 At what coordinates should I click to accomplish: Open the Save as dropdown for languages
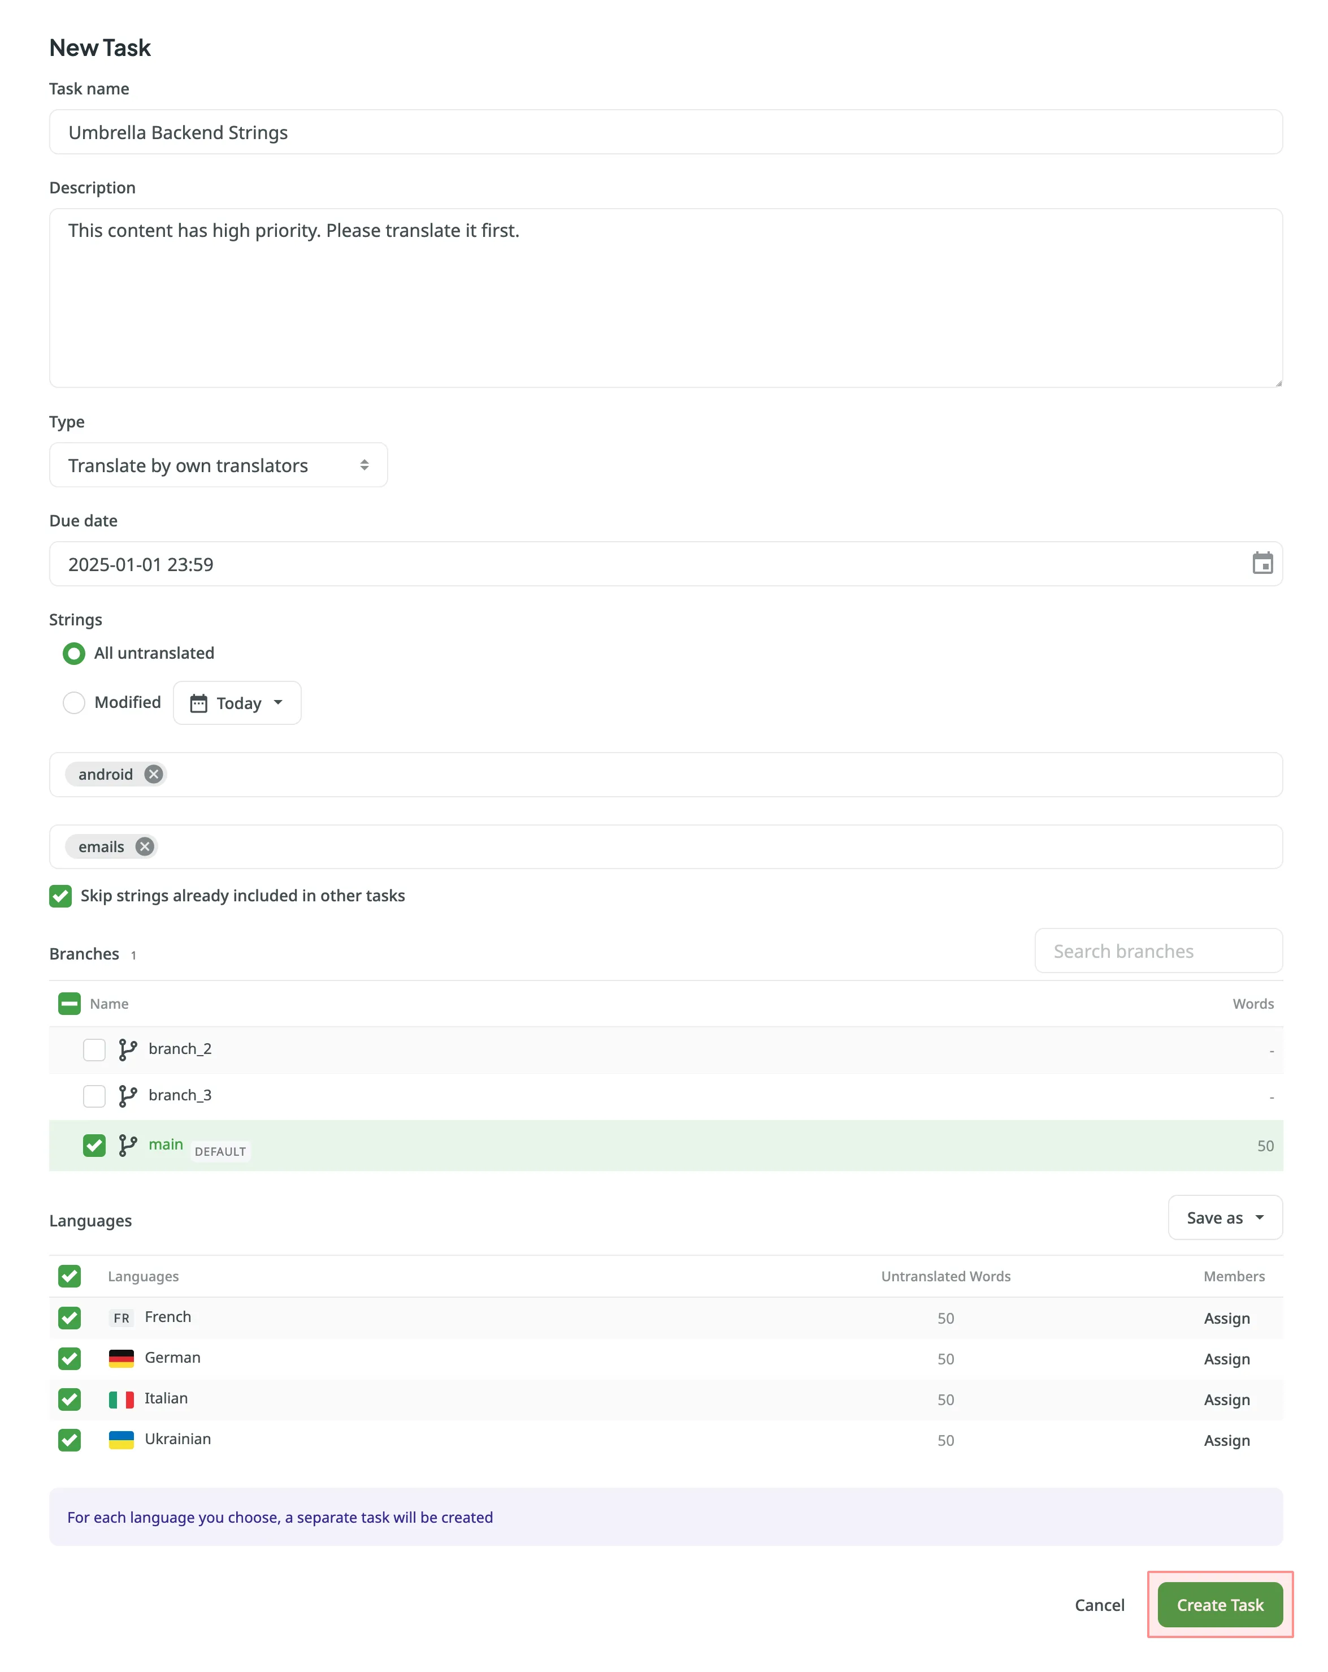click(x=1223, y=1217)
